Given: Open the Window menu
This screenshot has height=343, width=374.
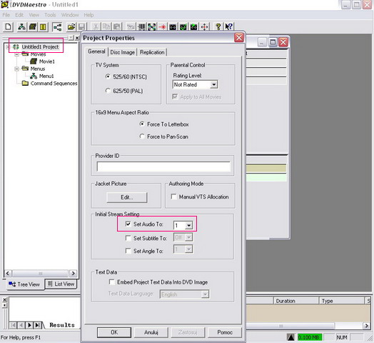Looking at the screenshot, I should tap(70, 15).
